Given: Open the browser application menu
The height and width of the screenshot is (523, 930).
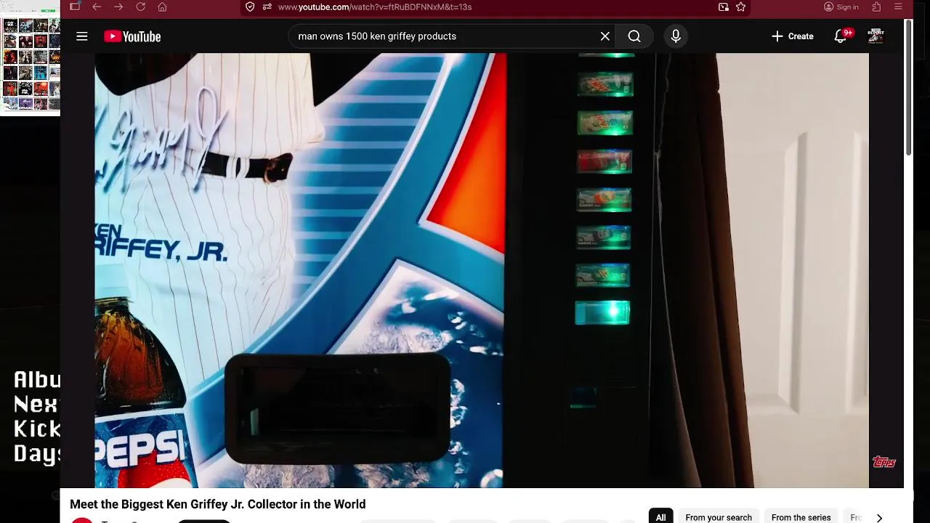Looking at the screenshot, I should point(898,7).
